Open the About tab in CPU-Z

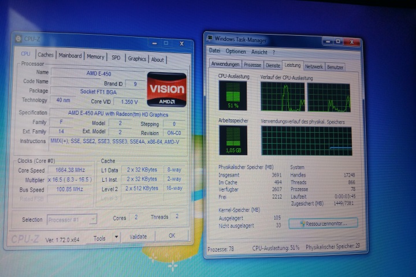[x=158, y=59]
